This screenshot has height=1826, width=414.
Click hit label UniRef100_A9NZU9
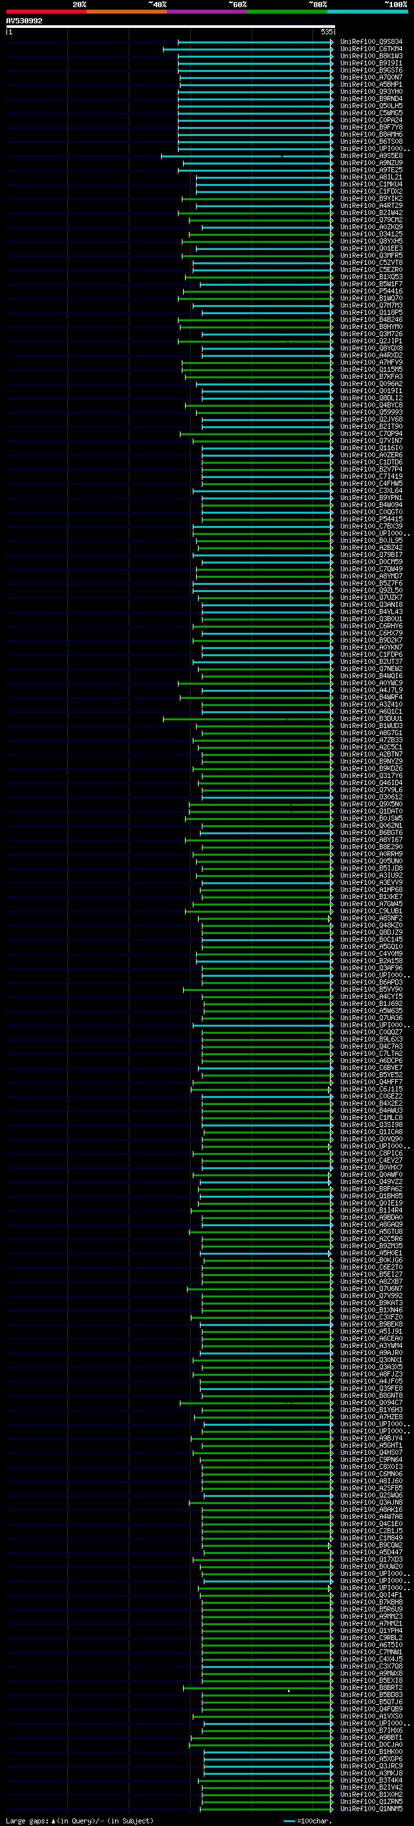click(x=371, y=163)
